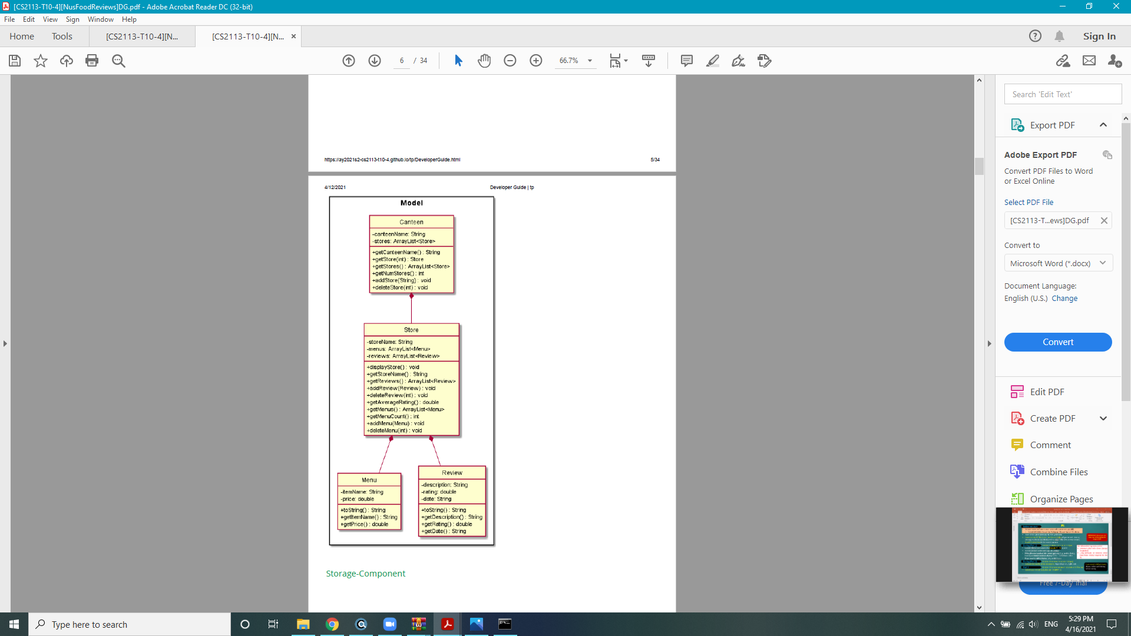This screenshot has width=1131, height=636.
Task: Click the star bookmark icon
Action: (x=41, y=61)
